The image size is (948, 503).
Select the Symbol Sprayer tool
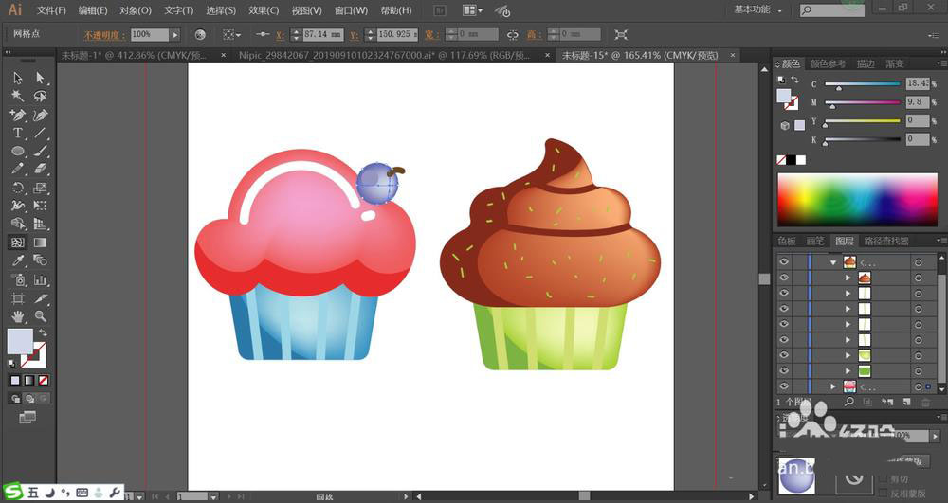[17, 279]
